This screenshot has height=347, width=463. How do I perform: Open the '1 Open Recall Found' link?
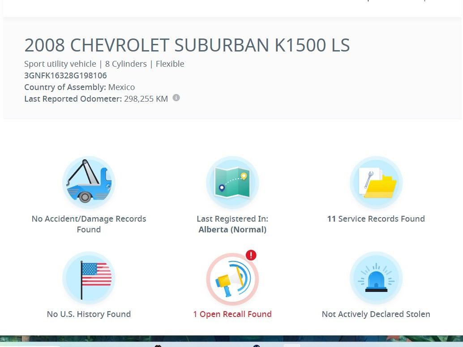coord(232,314)
